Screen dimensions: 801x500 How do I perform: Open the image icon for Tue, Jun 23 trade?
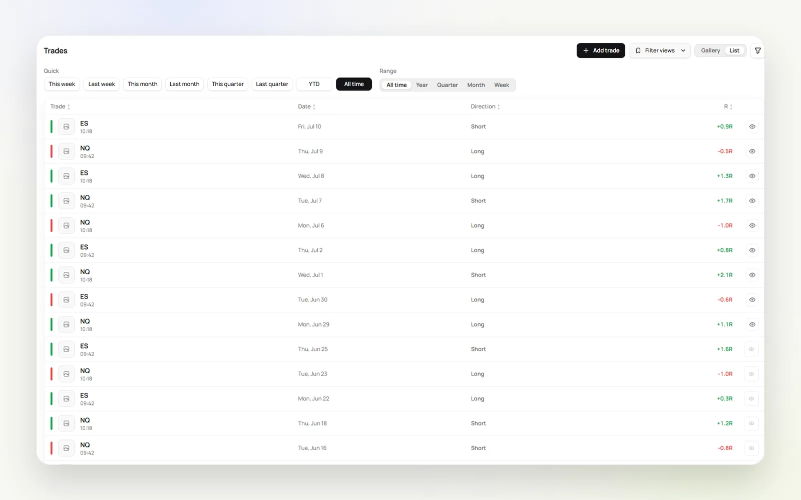click(x=66, y=374)
